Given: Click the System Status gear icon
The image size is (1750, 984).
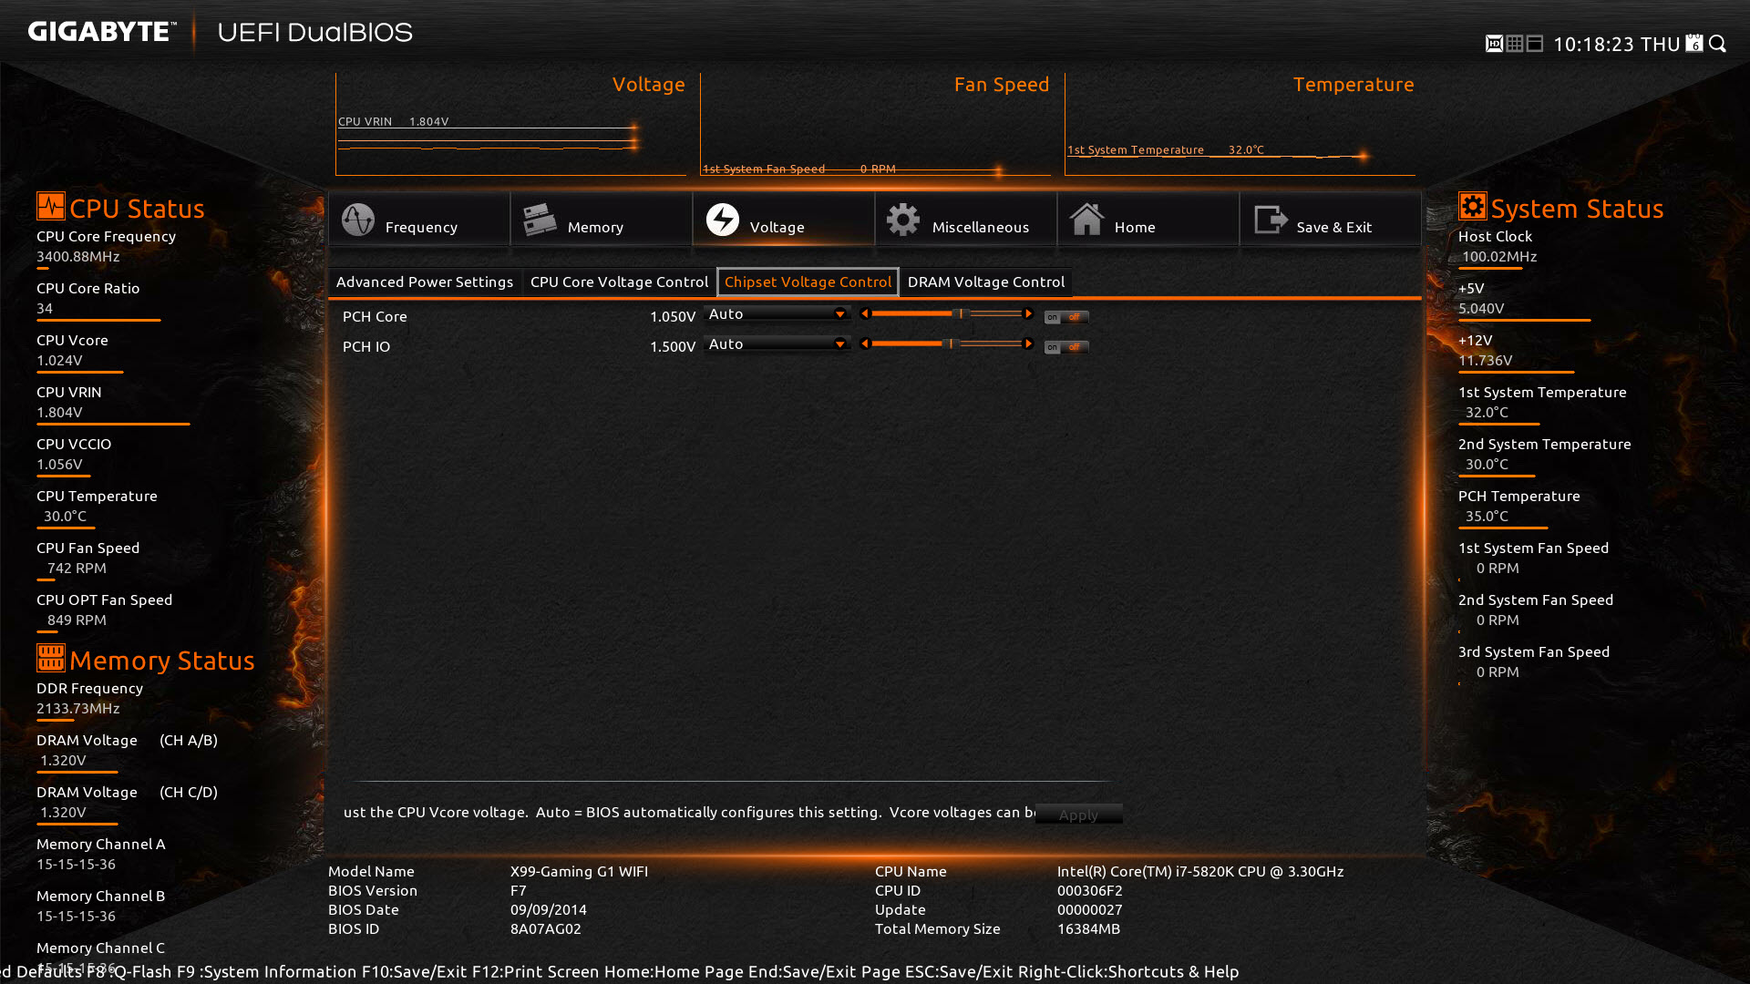Looking at the screenshot, I should (1473, 206).
